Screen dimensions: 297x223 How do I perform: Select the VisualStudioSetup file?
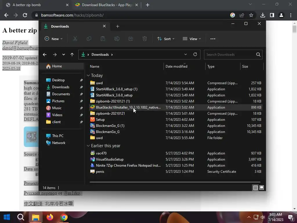coord(175,159)
